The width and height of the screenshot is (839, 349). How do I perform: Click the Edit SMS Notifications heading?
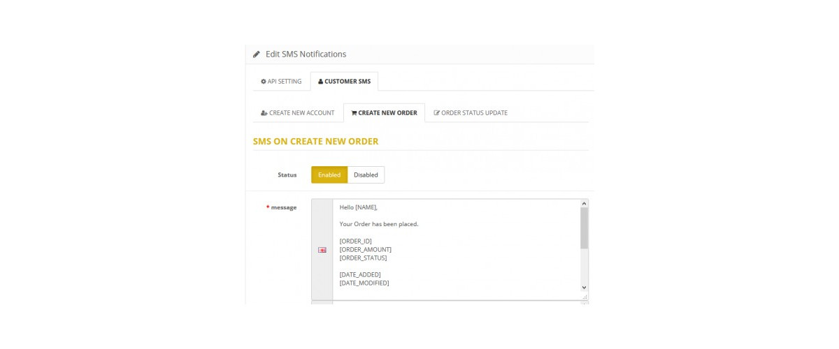(306, 54)
